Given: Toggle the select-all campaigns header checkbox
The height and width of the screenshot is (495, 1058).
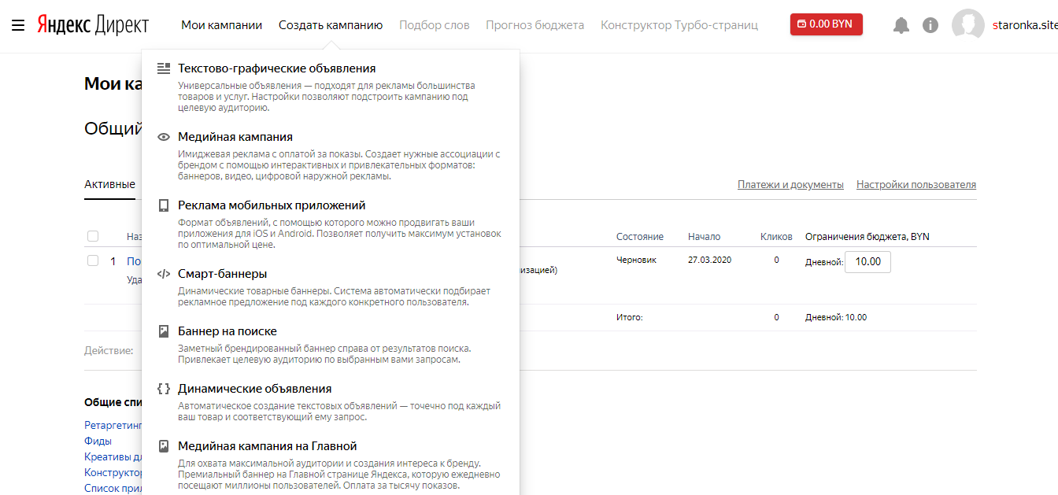Looking at the screenshot, I should (93, 236).
